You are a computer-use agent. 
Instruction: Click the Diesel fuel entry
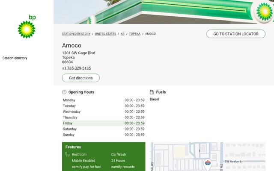(154, 99)
